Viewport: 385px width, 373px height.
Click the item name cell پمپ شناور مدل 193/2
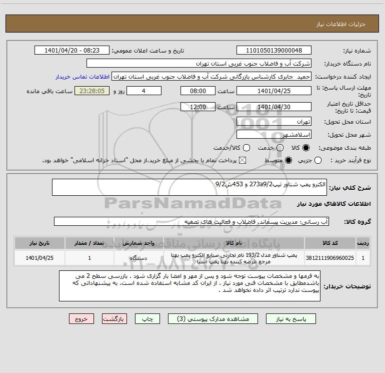234,258
